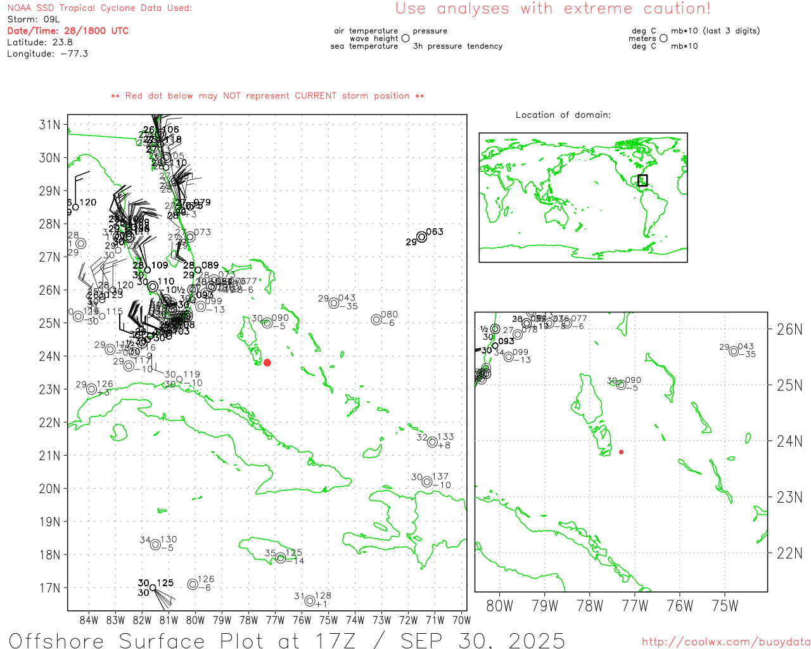Click the red storm position dot on main map
This screenshot has width=811, height=649.
pos(267,363)
